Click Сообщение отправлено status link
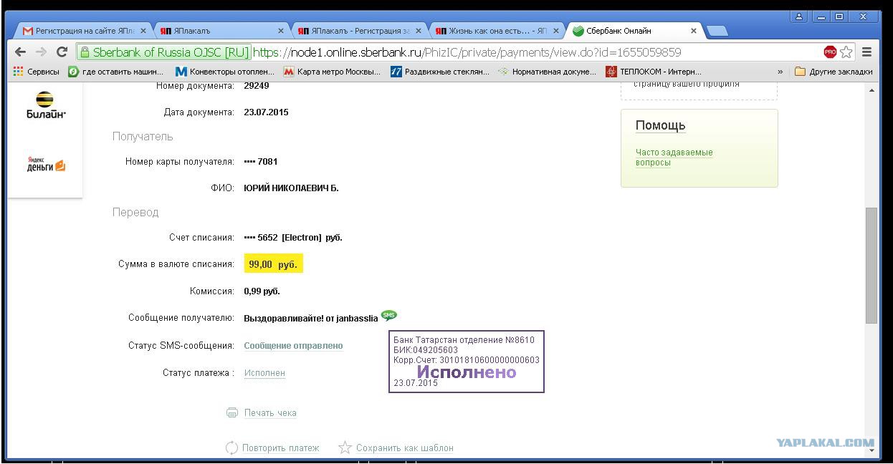This screenshot has width=893, height=464. coord(293,346)
